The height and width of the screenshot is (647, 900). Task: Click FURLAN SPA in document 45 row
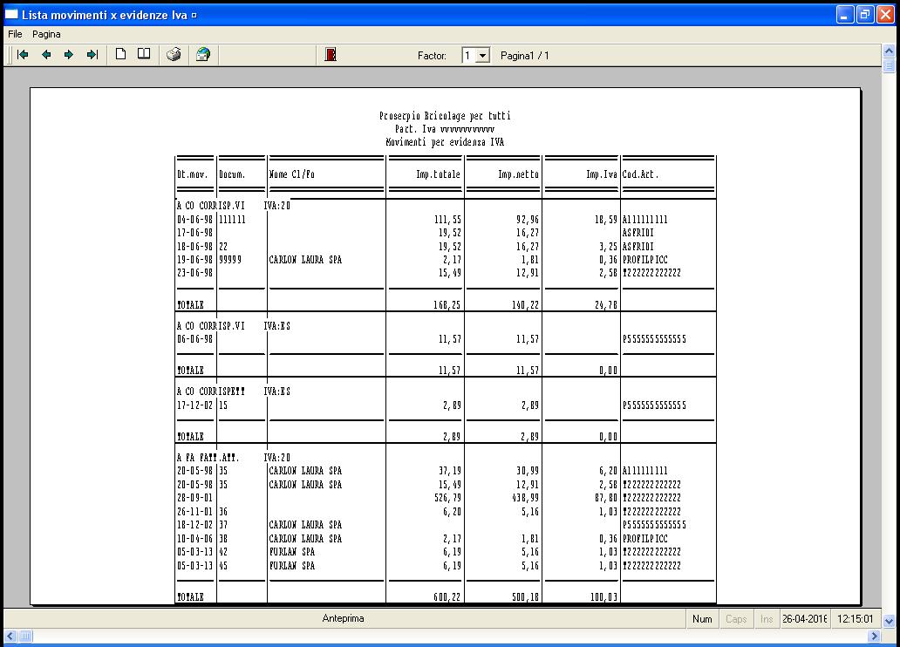(x=291, y=566)
